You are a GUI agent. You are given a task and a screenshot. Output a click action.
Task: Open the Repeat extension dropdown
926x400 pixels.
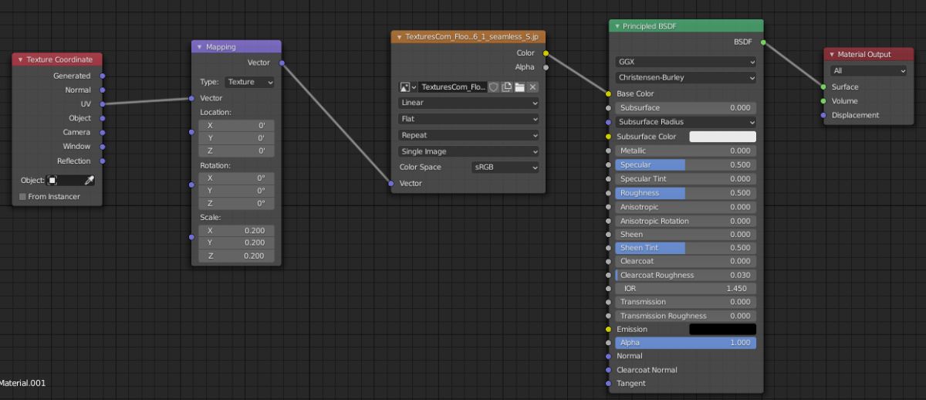click(x=468, y=135)
